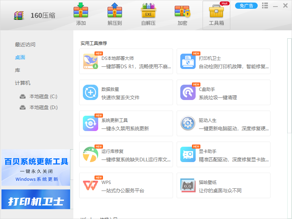Click the C盘助手 title text
Screen dimensions: 292x219
click(207, 89)
